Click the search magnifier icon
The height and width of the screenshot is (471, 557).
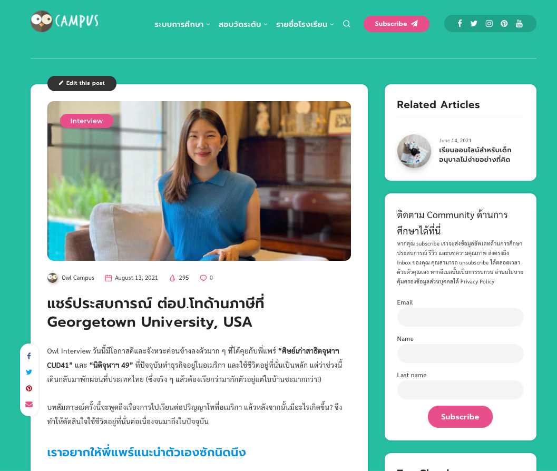[347, 24]
